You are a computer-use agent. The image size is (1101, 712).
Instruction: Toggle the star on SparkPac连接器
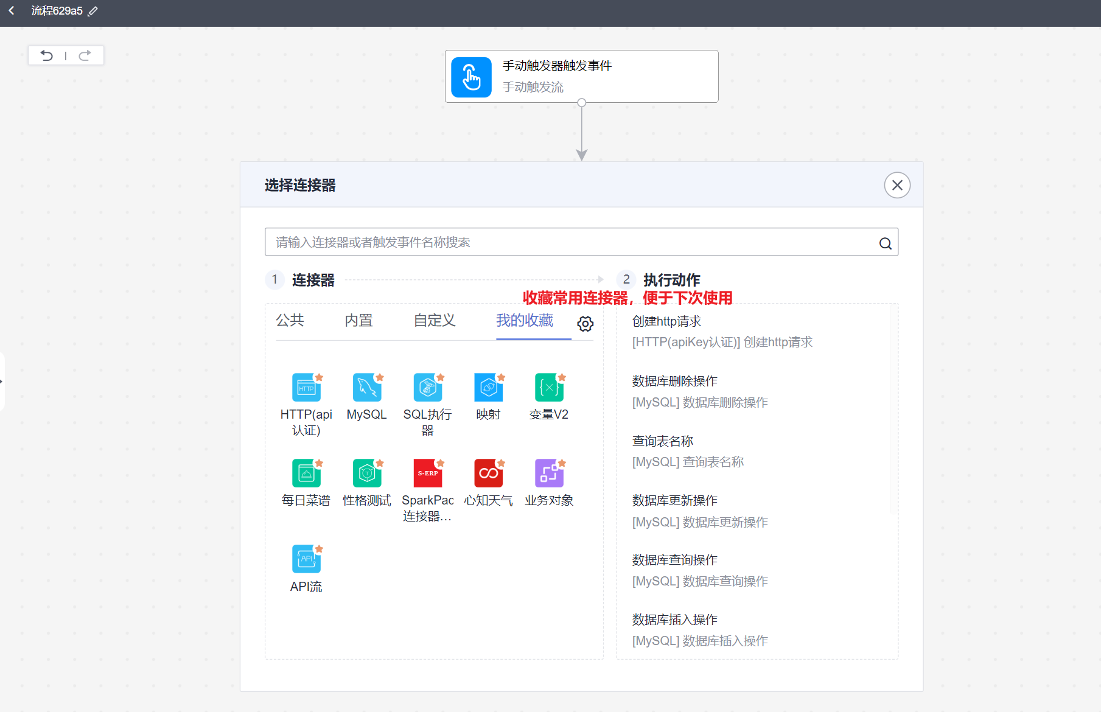point(441,462)
